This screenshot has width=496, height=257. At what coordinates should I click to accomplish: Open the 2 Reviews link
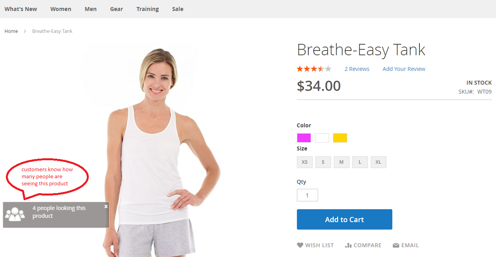point(357,69)
